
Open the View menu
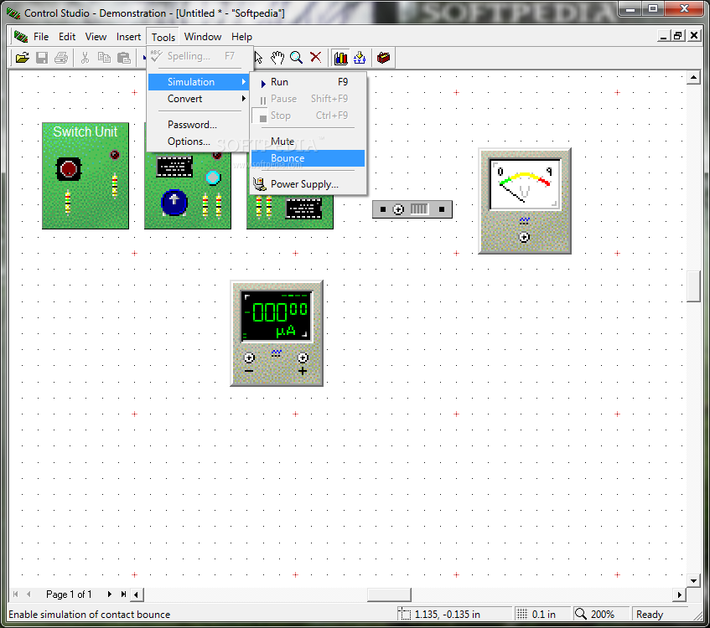click(x=96, y=37)
